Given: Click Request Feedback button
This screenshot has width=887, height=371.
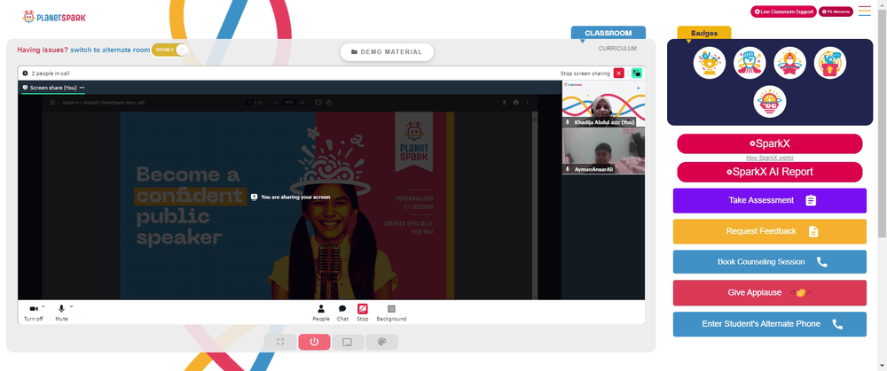Looking at the screenshot, I should pos(769,231).
